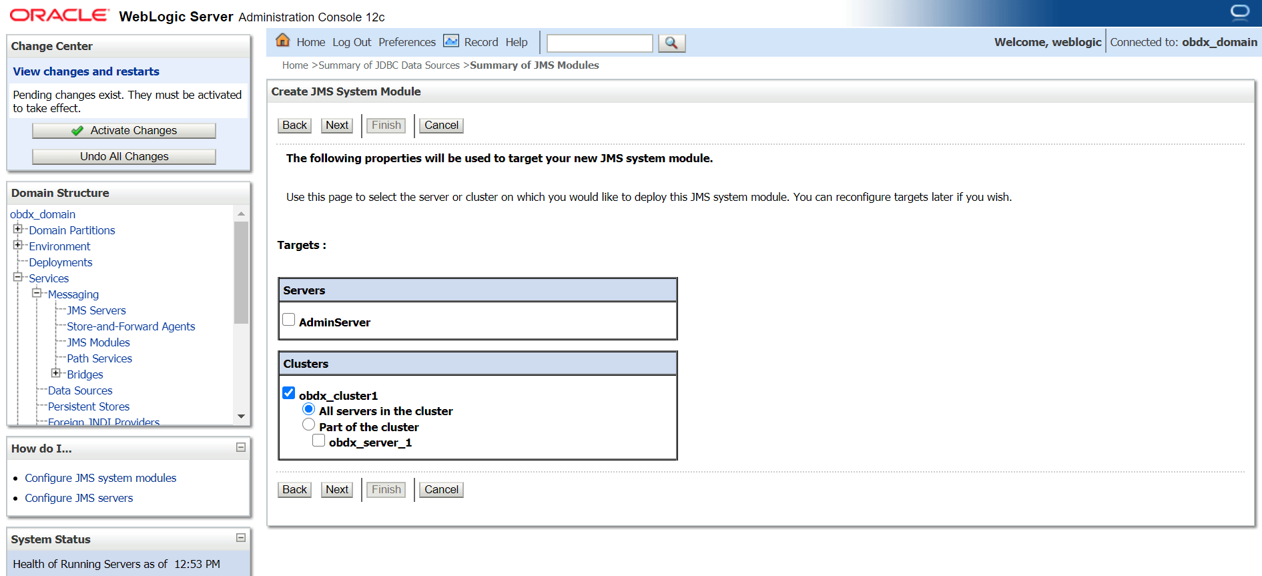Collapse the Services tree node
This screenshot has width=1262, height=576.
[x=18, y=277]
